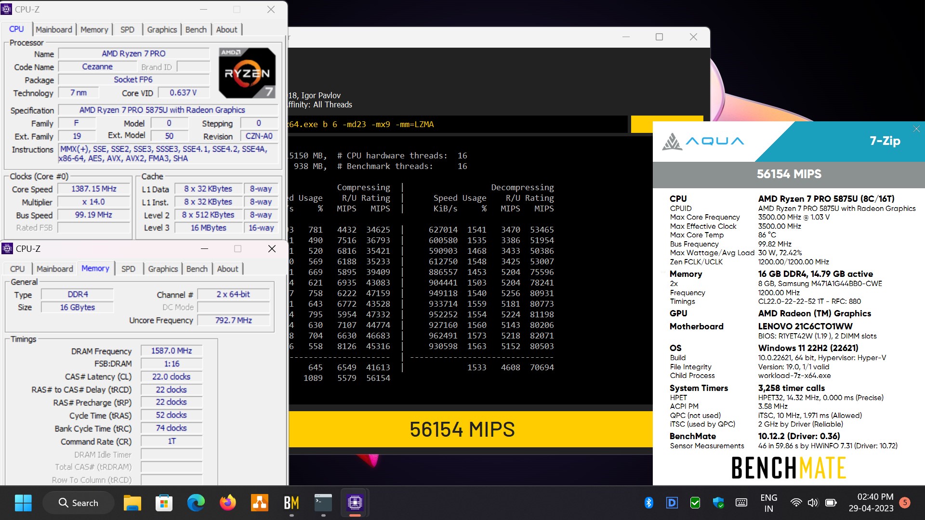Image resolution: width=925 pixels, height=520 pixels.
Task: Launch Microsoft Store from taskbar
Action: pos(164,503)
